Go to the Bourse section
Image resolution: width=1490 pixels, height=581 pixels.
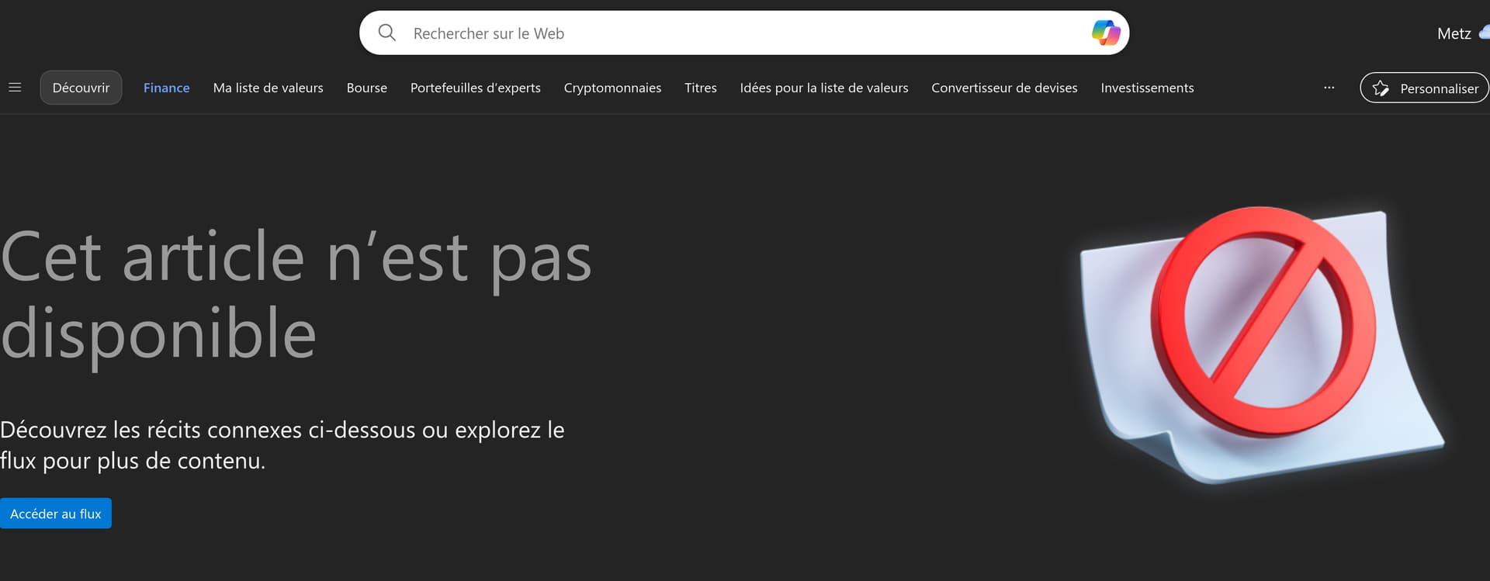tap(366, 88)
